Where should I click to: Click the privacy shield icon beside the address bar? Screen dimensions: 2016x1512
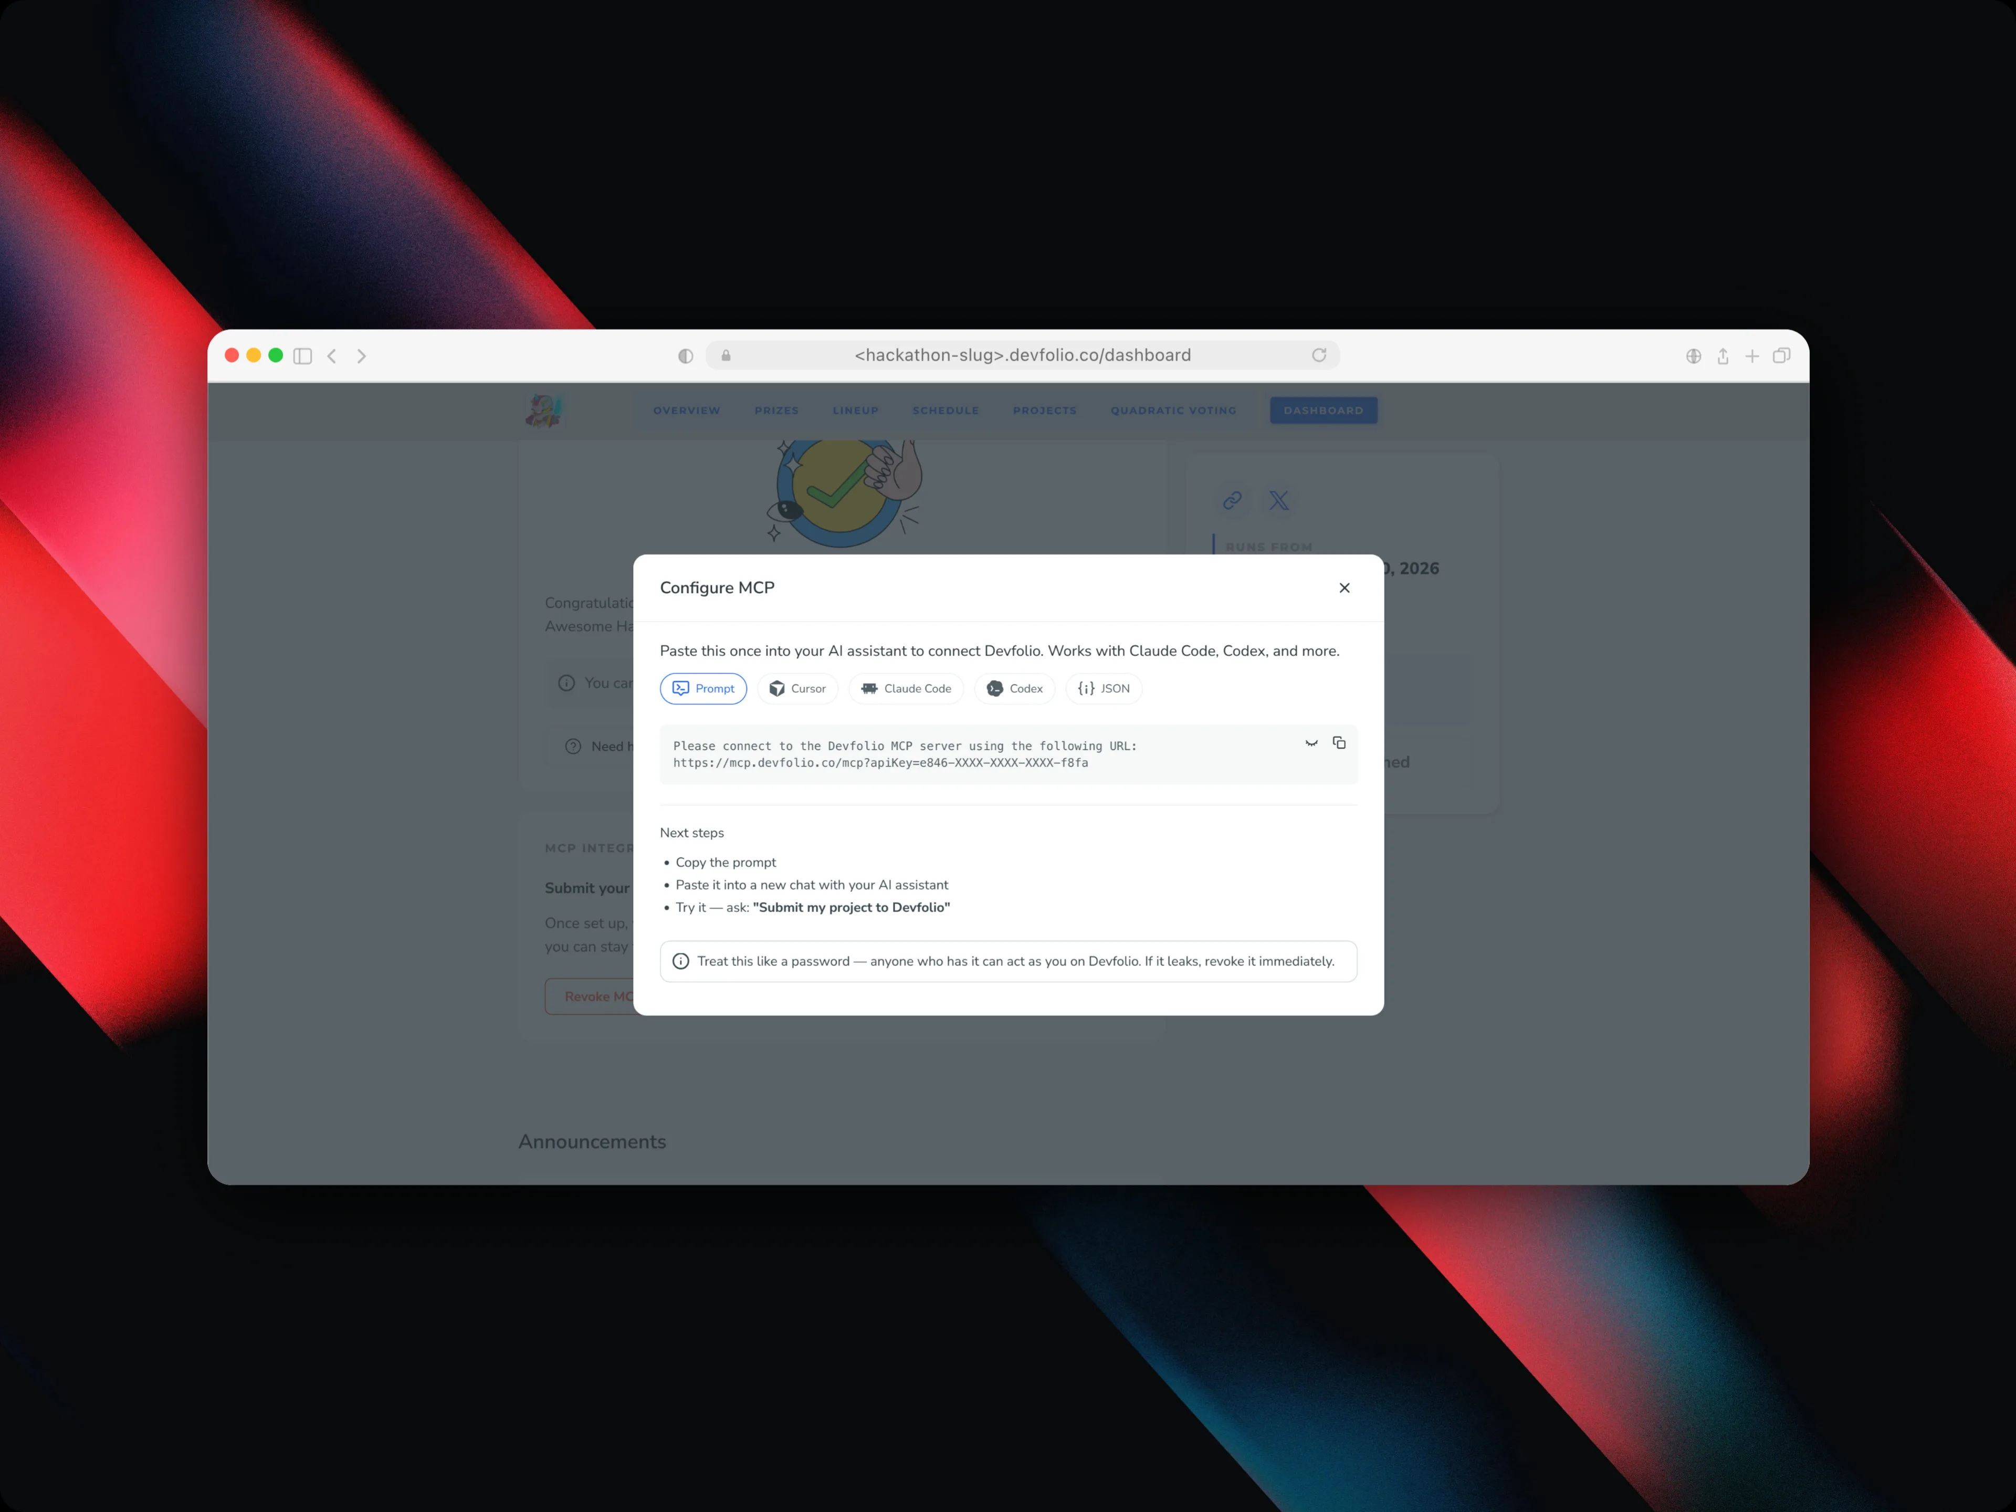tap(685, 355)
